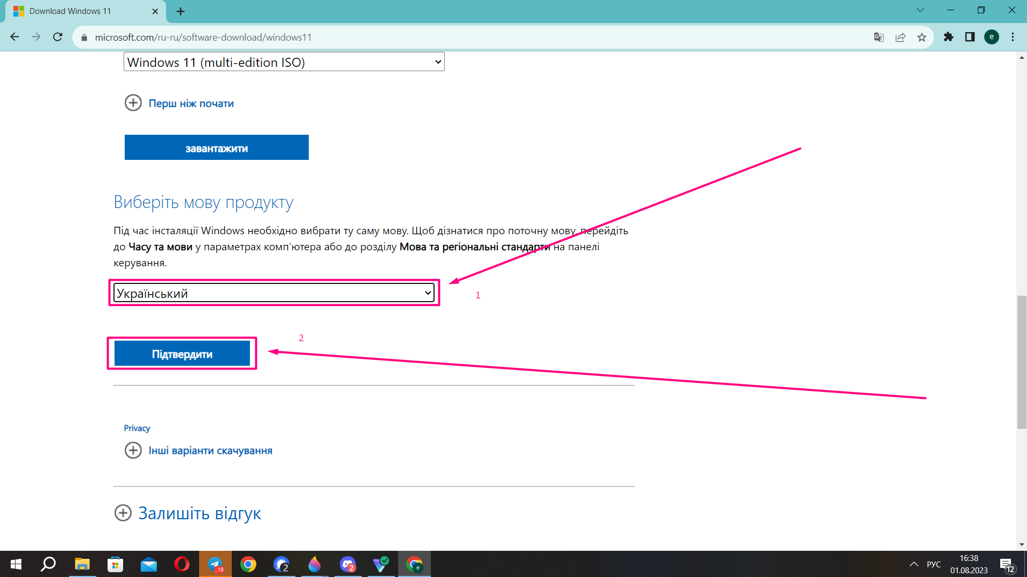Click the scrollbar down arrow
The image size is (1027, 577).
(1022, 545)
